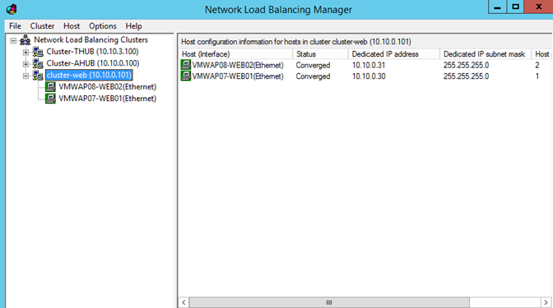The height and width of the screenshot is (308, 553).
Task: Click the Cluster-THUB cluster icon
Action: [38, 52]
